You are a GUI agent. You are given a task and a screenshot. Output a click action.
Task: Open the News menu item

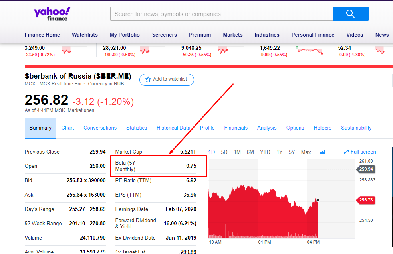coord(382,35)
